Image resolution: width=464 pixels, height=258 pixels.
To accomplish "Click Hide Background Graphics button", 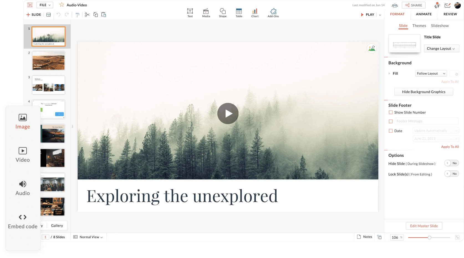I will pos(423,92).
